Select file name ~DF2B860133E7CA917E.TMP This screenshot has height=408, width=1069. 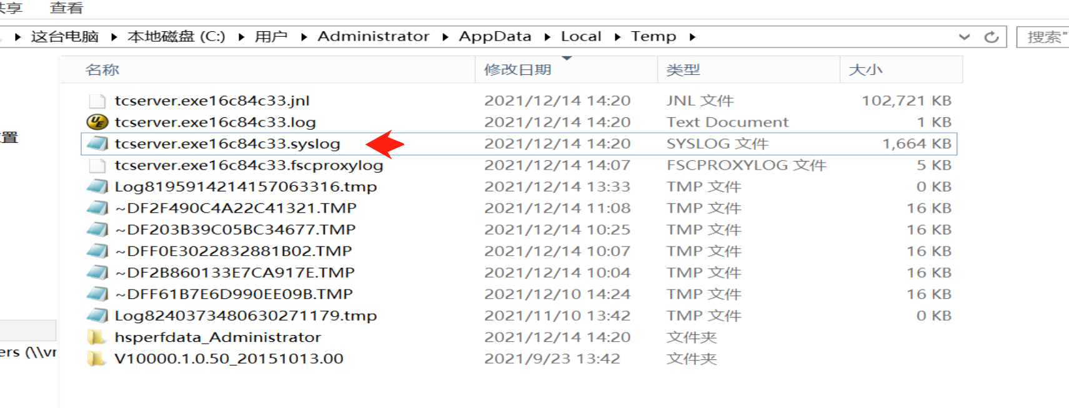point(234,273)
